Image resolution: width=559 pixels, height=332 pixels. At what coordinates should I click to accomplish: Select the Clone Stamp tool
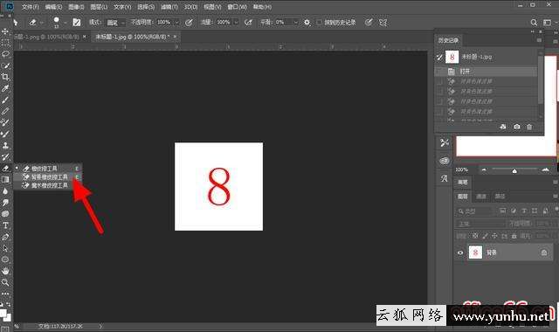(5, 145)
